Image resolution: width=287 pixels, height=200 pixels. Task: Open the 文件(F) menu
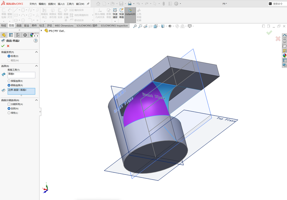pos(33,4)
